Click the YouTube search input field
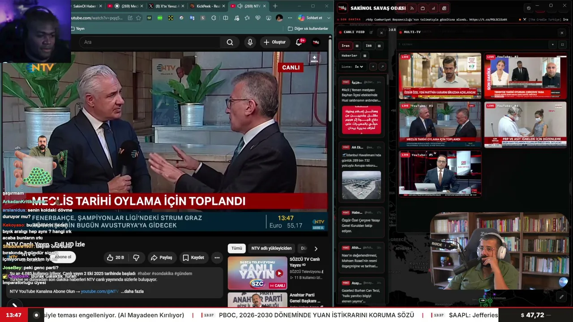 [150, 42]
